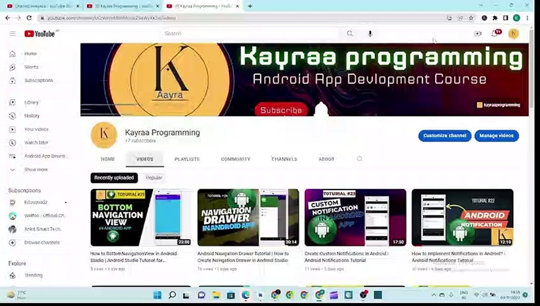
Task: Show hidden system tray icons
Action: (434, 295)
